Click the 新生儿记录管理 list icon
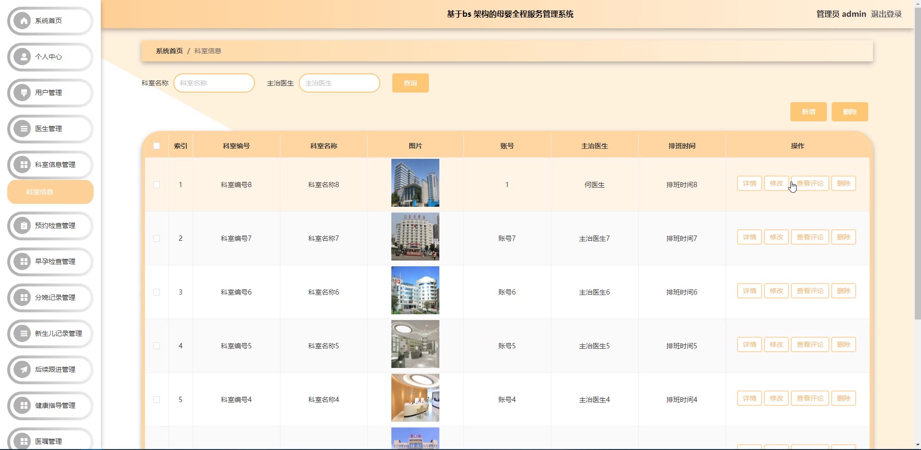Screen dimensions: 921x450 23,333
